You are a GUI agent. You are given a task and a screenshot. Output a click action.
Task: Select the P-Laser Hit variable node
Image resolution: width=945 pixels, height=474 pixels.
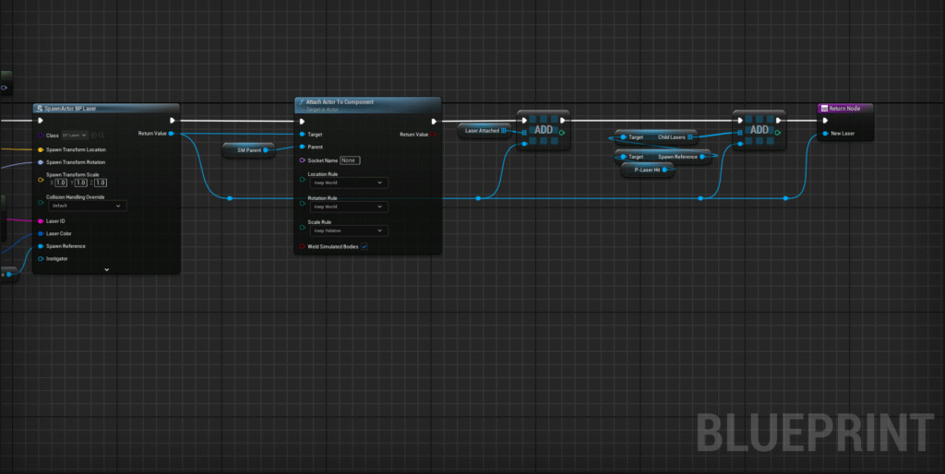(x=647, y=171)
